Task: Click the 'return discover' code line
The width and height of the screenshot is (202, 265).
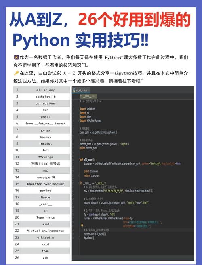Action: click(92, 175)
